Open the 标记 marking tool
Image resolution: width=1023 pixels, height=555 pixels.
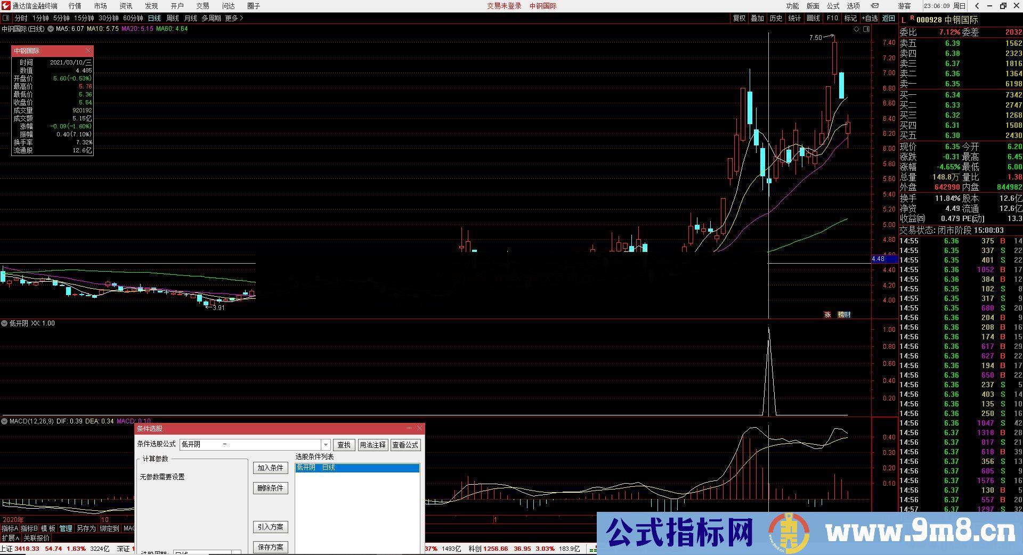[851, 18]
